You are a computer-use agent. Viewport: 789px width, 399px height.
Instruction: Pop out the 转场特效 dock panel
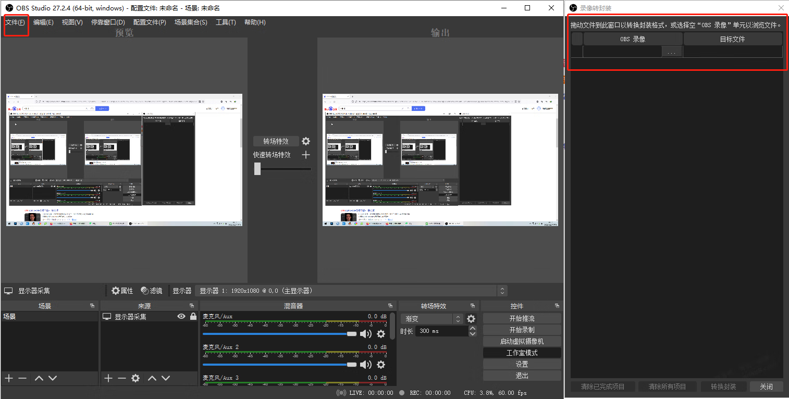[473, 306]
